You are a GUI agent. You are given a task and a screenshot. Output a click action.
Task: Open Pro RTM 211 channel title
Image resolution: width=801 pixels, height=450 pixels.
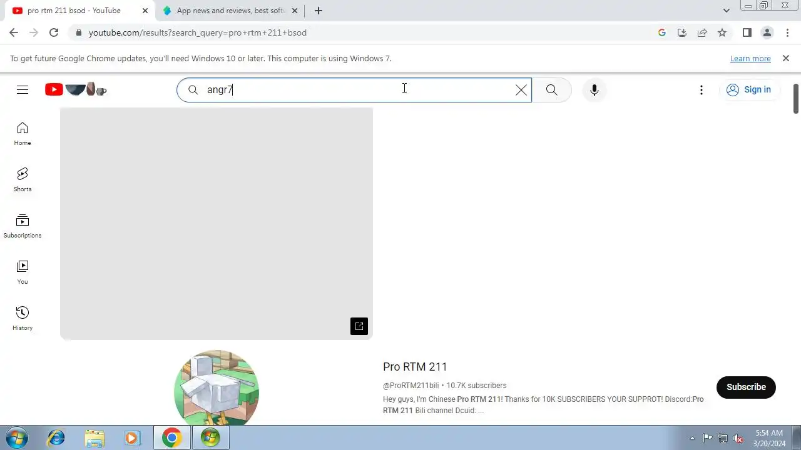pyautogui.click(x=415, y=367)
